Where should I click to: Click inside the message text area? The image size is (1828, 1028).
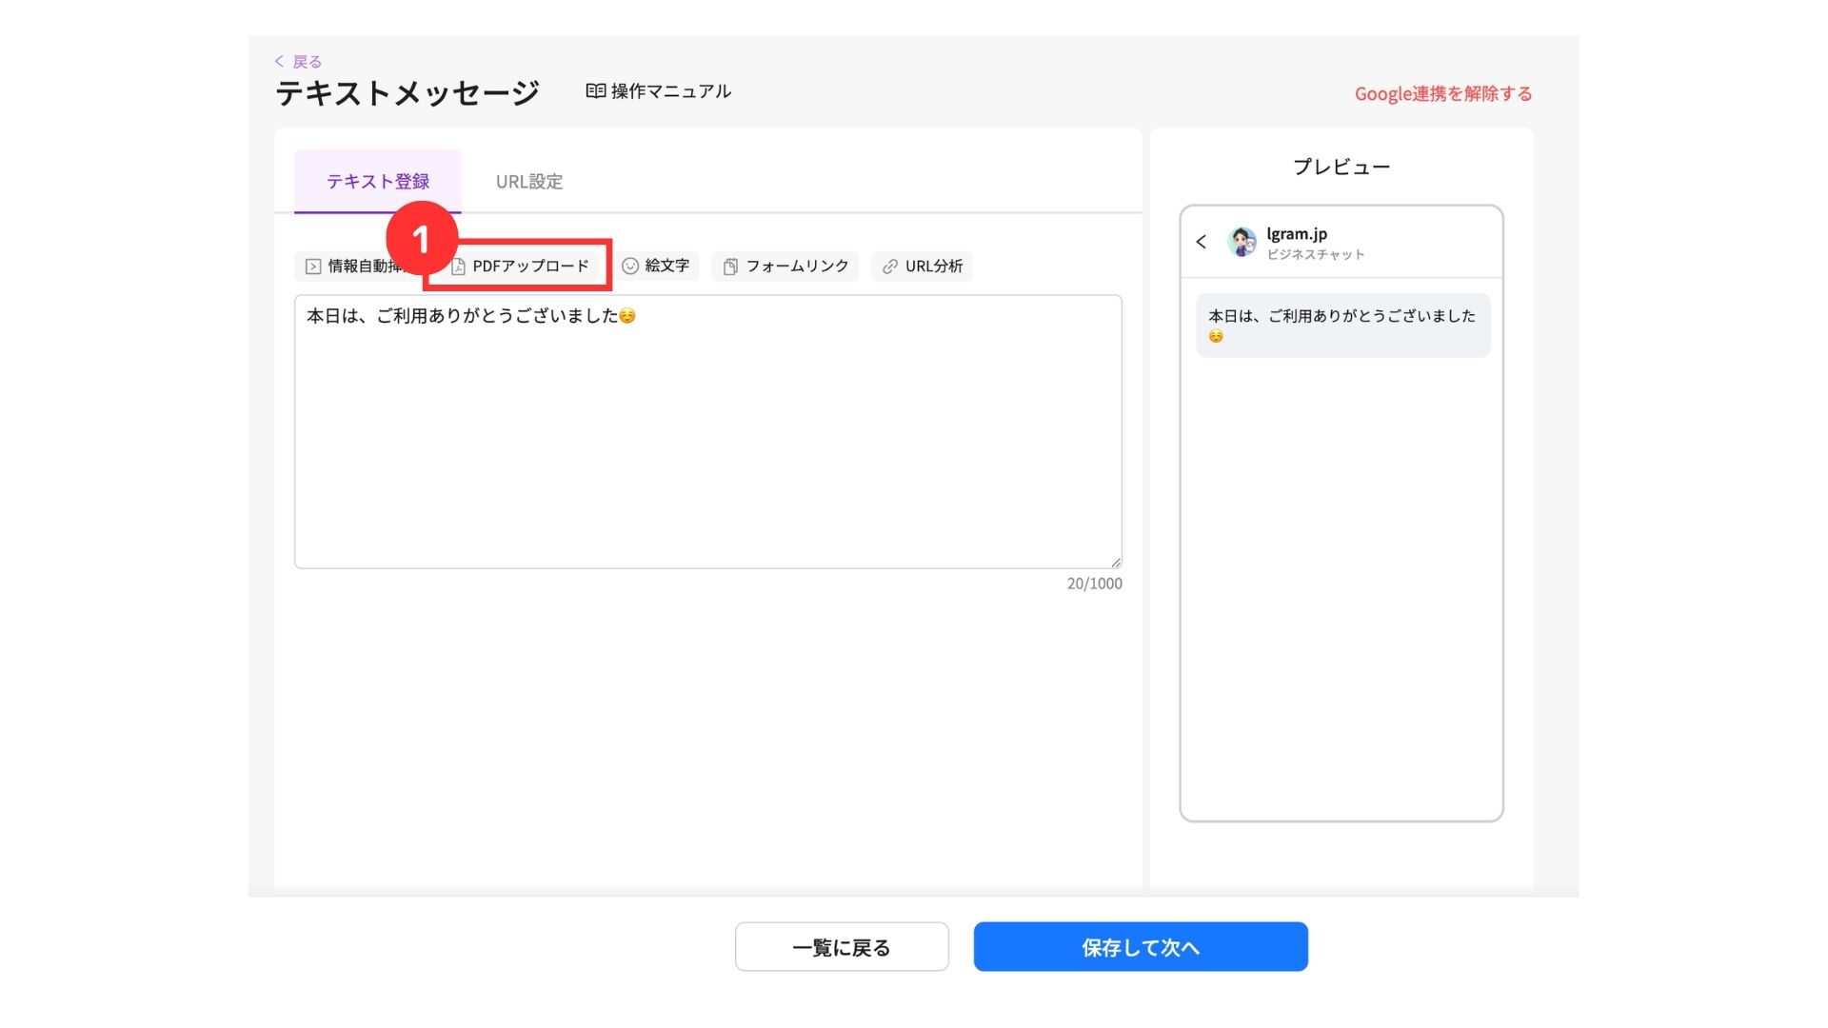(707, 438)
